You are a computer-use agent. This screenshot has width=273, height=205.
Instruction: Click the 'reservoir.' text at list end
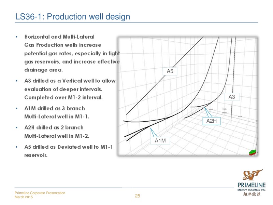click(36, 155)
